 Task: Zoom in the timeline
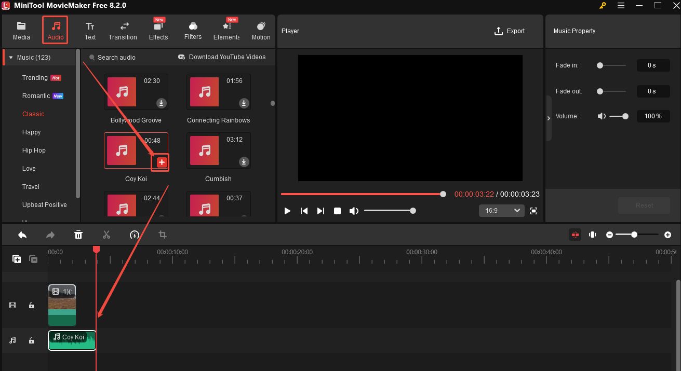click(x=667, y=235)
